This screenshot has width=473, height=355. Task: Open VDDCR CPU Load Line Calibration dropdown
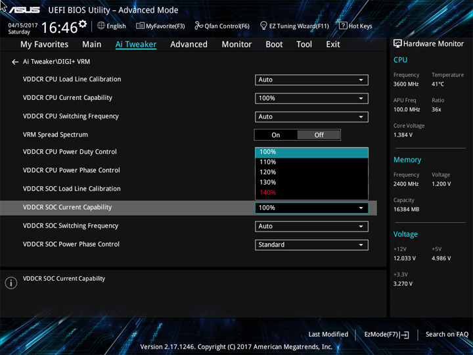311,80
